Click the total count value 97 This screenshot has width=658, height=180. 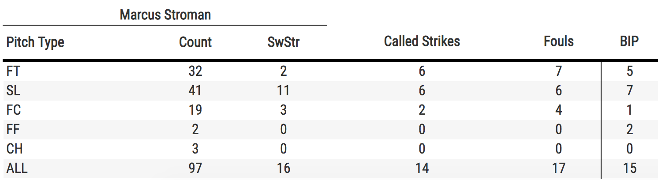194,168
